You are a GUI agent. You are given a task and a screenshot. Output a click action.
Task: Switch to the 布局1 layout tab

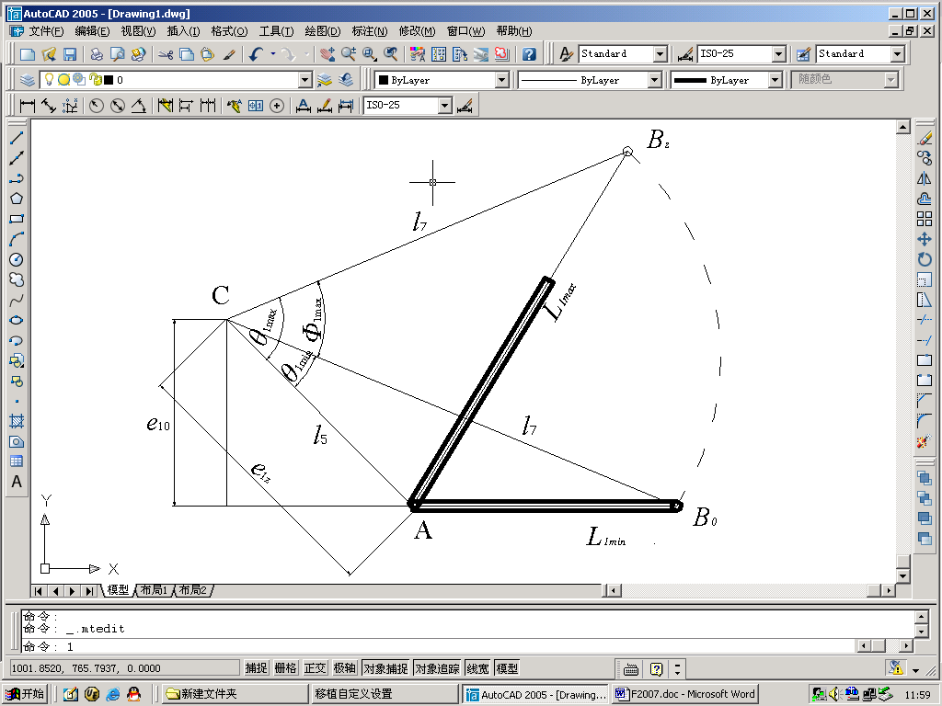[153, 590]
